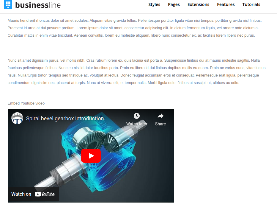The image size is (277, 224).
Task: Click Watch on YouTube button
Action: click(x=33, y=194)
